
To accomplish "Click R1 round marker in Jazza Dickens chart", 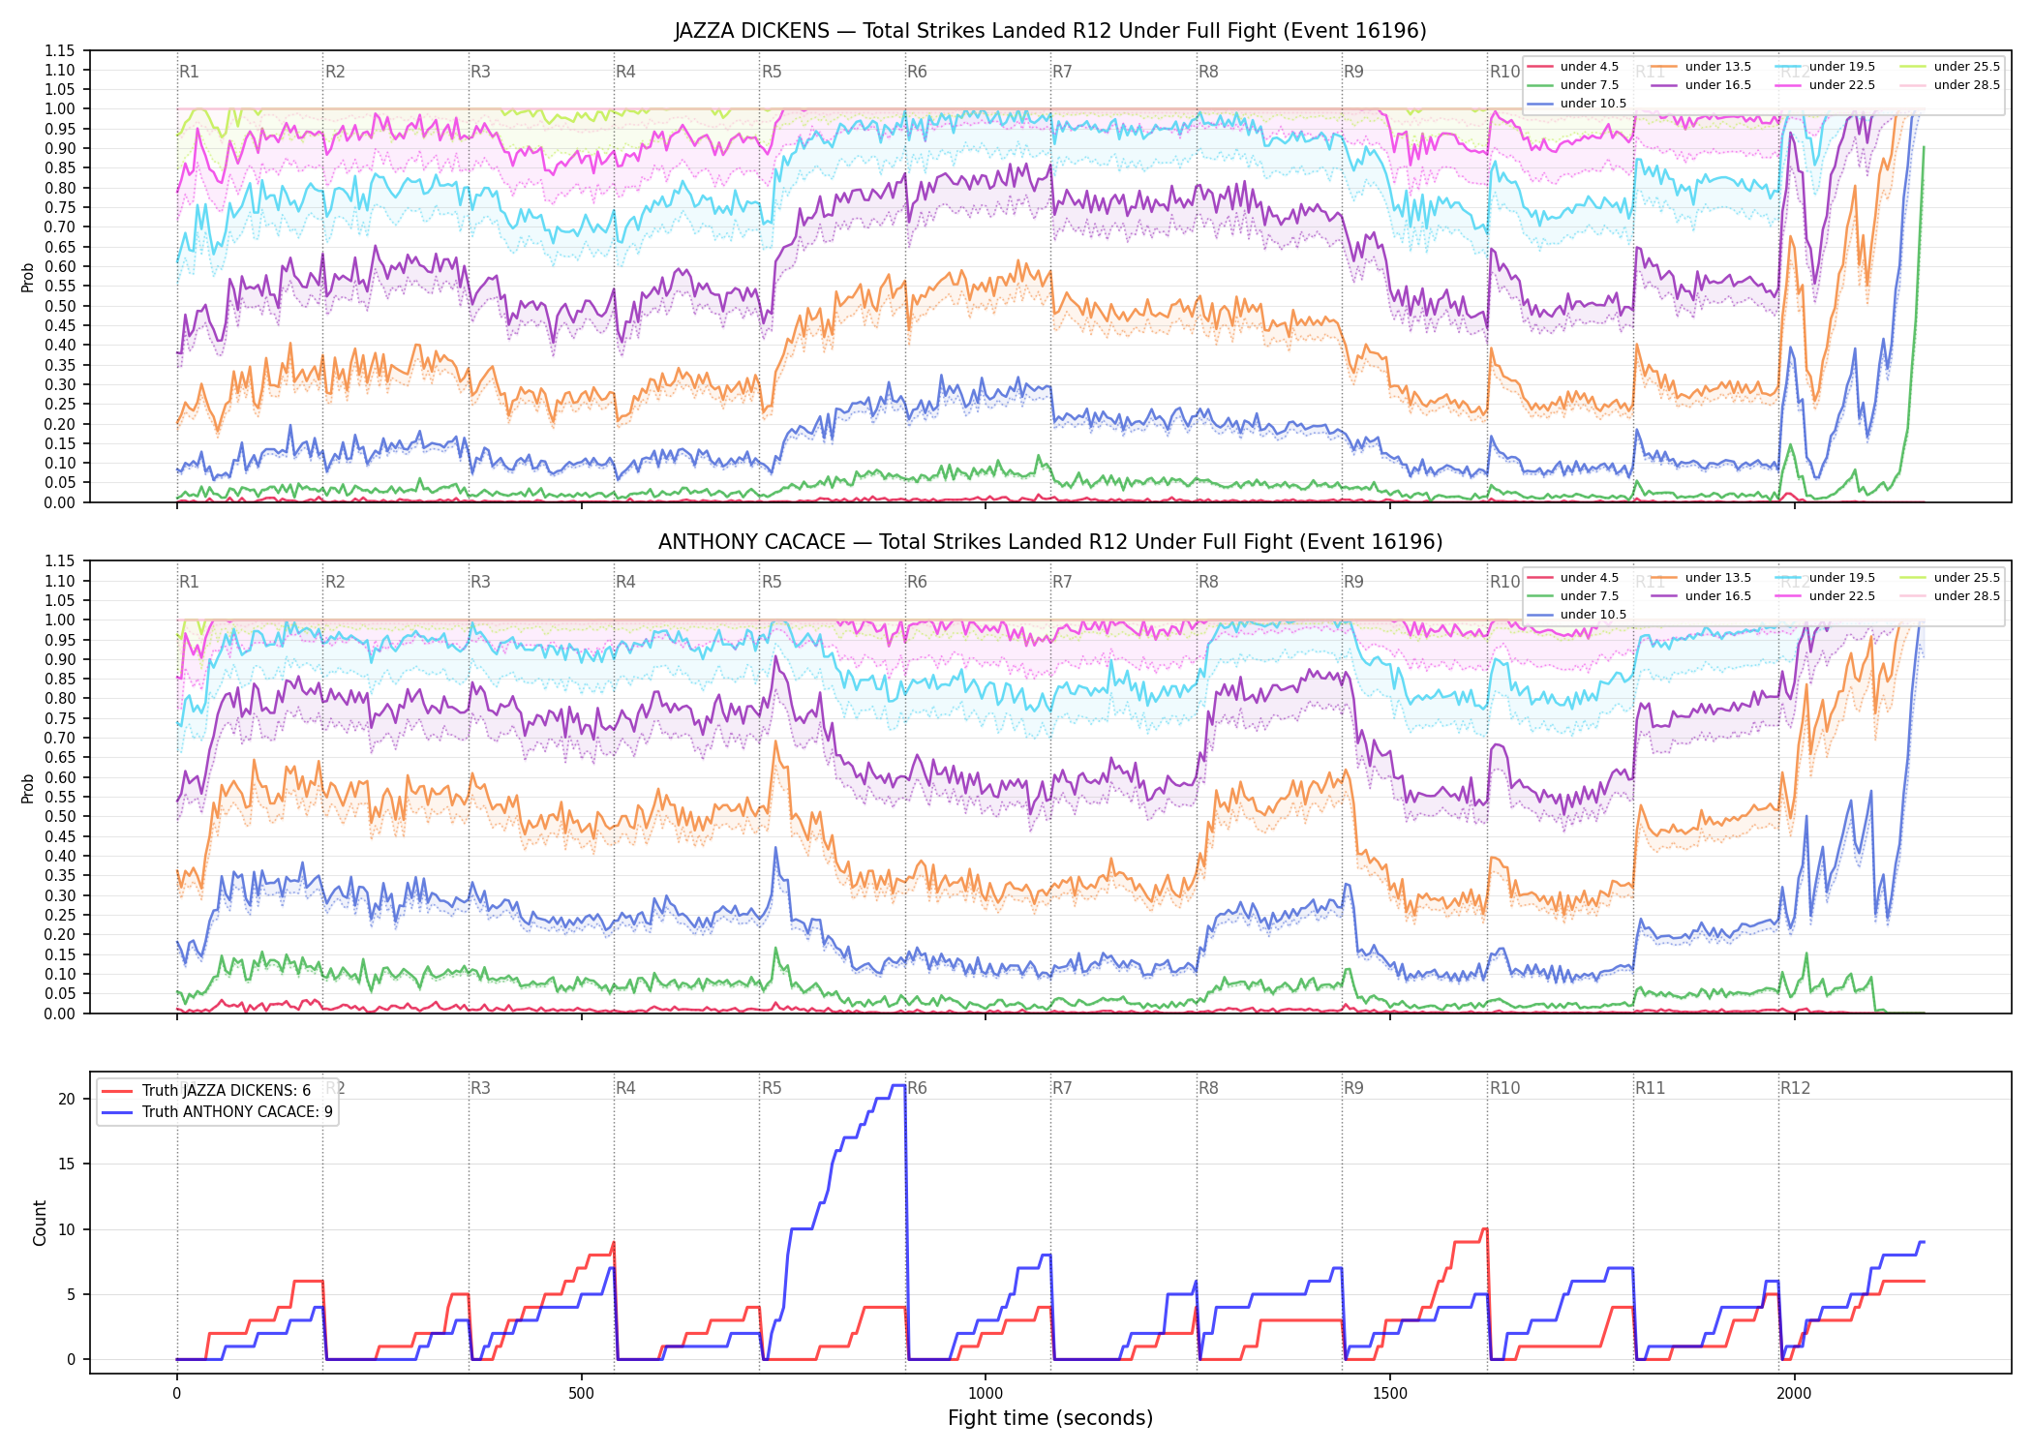I will coord(189,72).
